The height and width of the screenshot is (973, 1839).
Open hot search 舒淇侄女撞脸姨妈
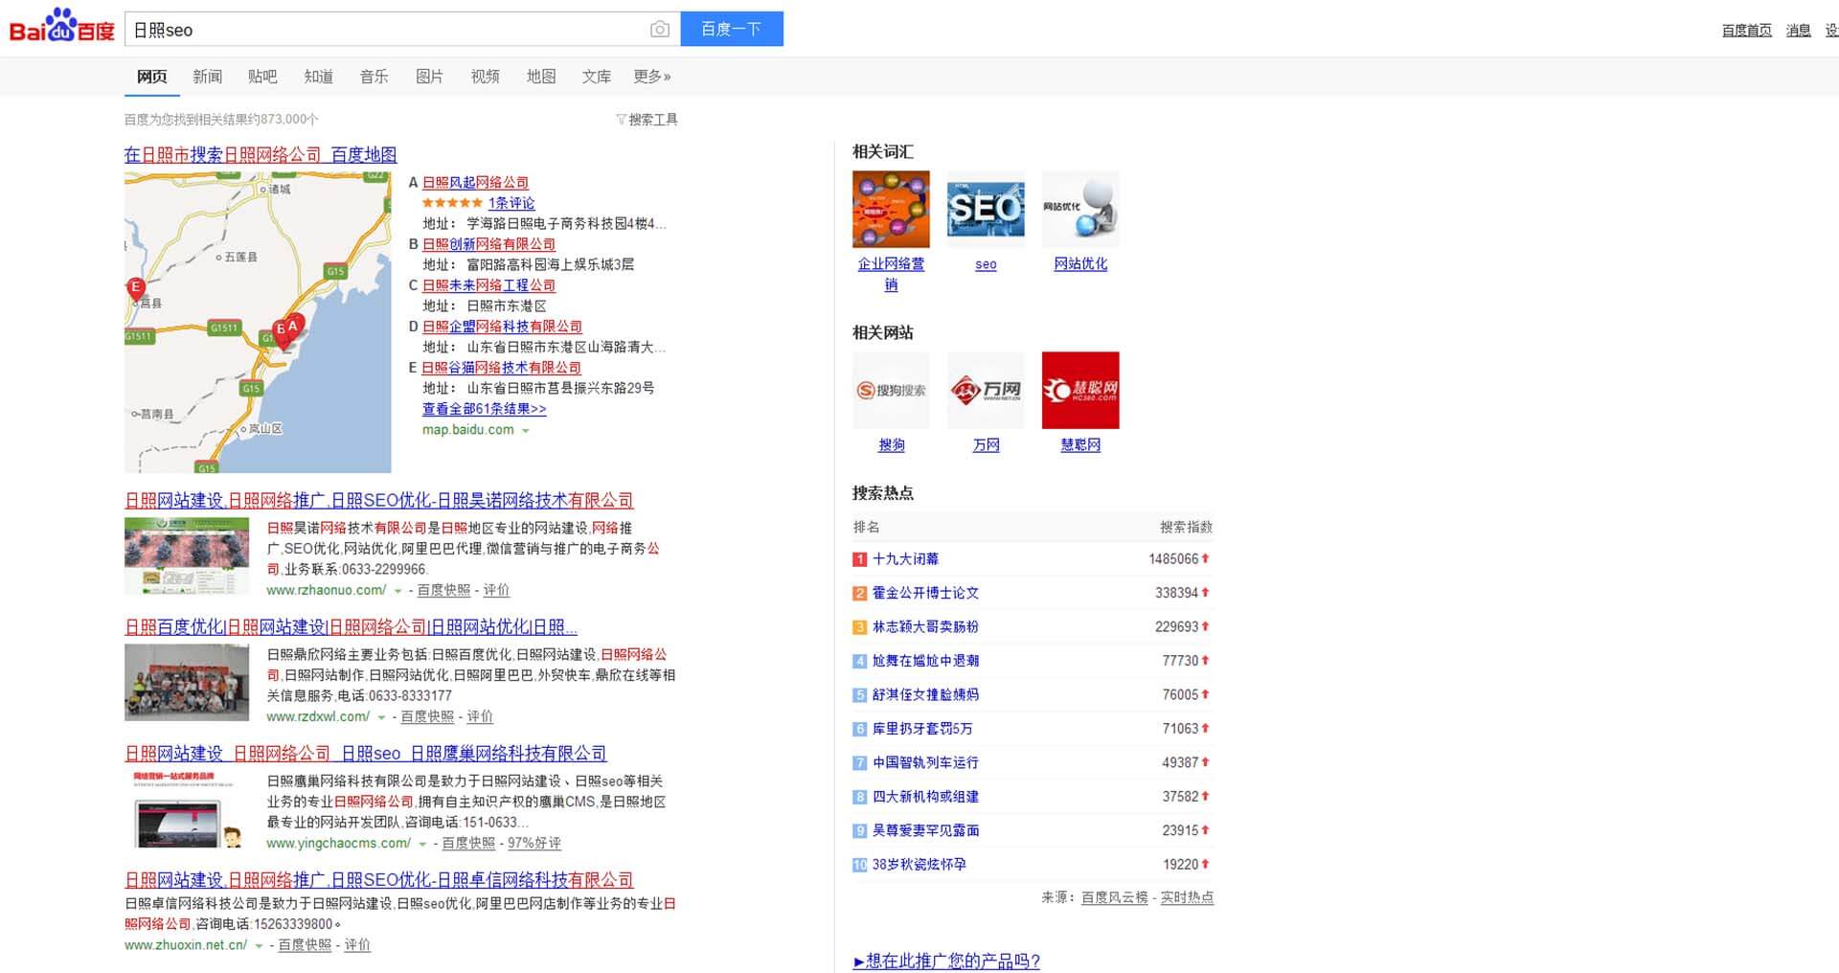click(x=925, y=695)
